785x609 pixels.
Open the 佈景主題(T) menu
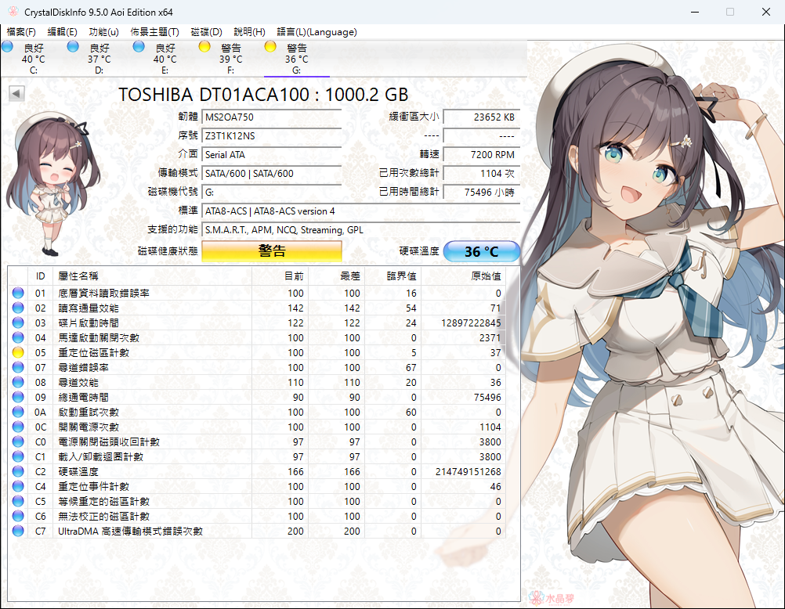(154, 32)
